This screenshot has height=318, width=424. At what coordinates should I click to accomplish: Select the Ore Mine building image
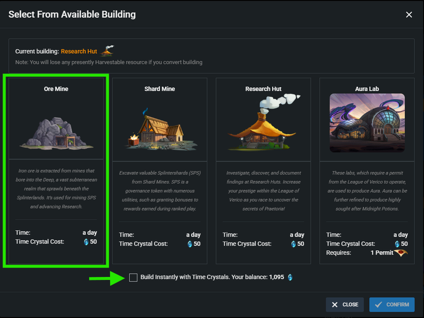coord(56,133)
